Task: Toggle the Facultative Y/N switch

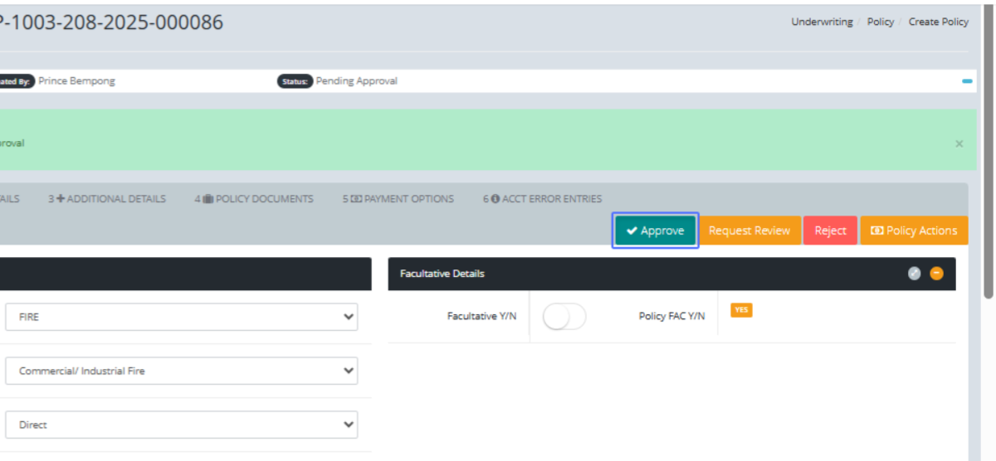Action: 564,316
